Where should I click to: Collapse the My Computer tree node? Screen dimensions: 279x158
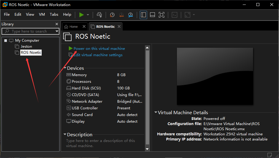click(6, 40)
